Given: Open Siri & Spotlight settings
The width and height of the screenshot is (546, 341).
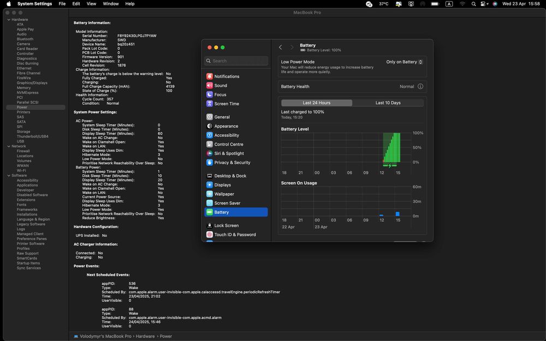Looking at the screenshot, I should [229, 153].
